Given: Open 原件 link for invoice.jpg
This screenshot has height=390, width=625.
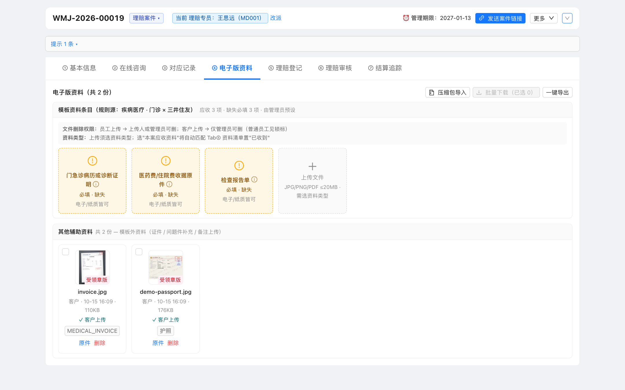Looking at the screenshot, I should 84,343.
